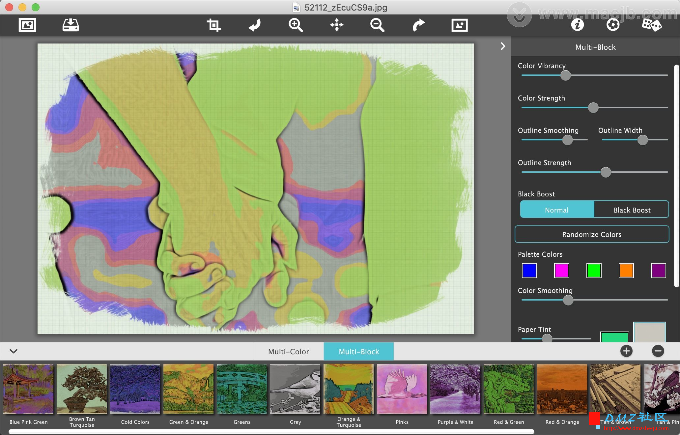The width and height of the screenshot is (680, 435).
Task: Apply the Purple & White preset
Action: tap(455, 389)
